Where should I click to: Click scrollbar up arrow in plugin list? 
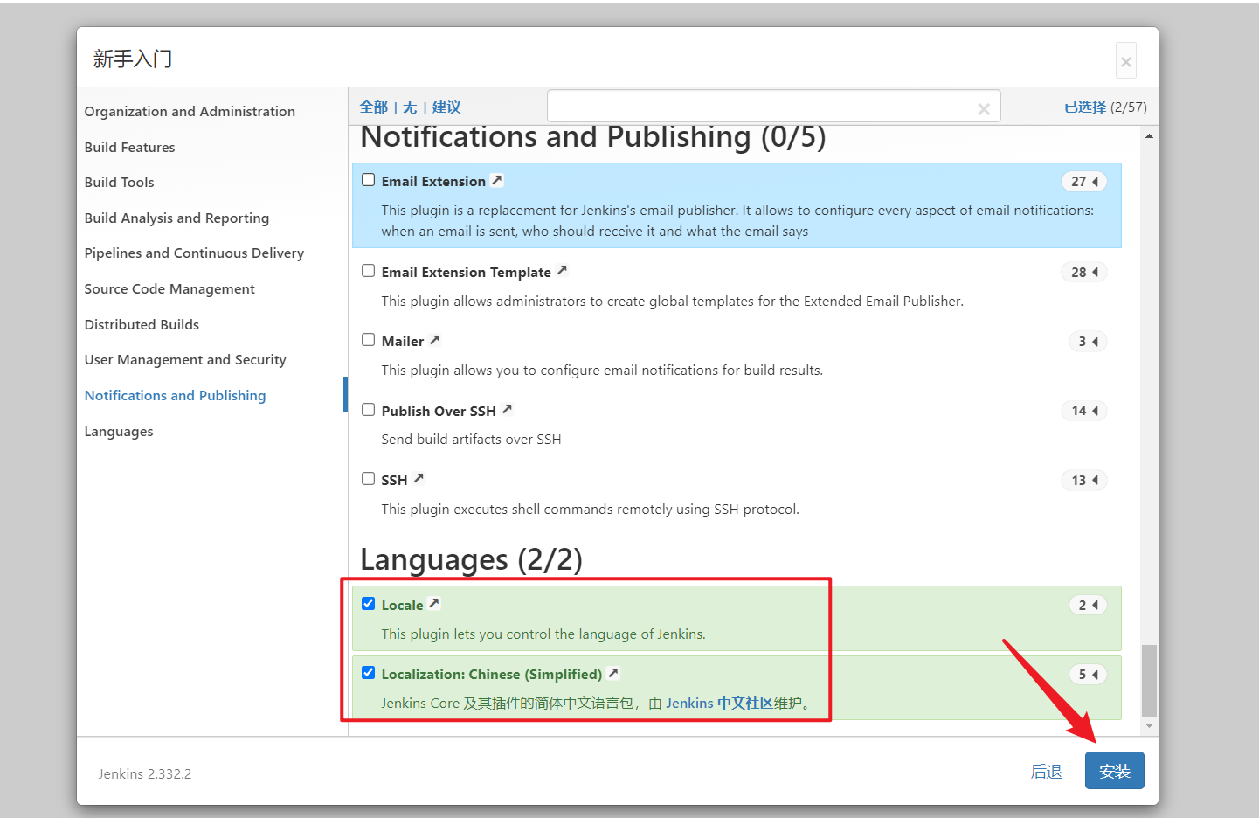coord(1149,135)
